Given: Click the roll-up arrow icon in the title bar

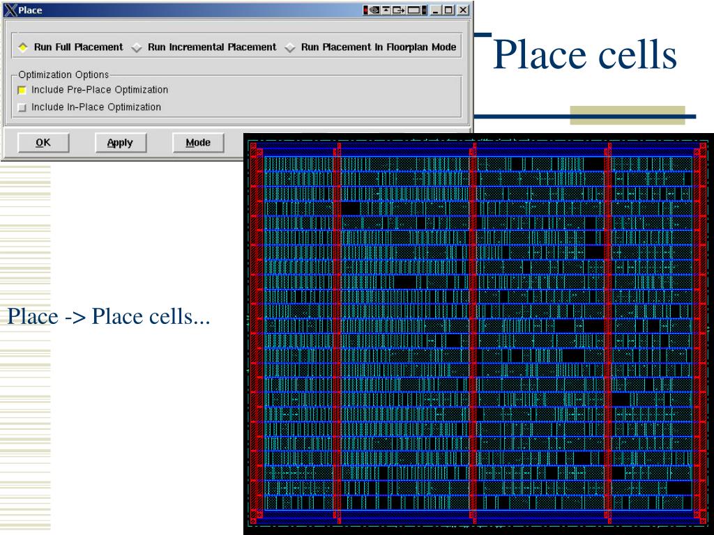Looking at the screenshot, I should tap(386, 10).
